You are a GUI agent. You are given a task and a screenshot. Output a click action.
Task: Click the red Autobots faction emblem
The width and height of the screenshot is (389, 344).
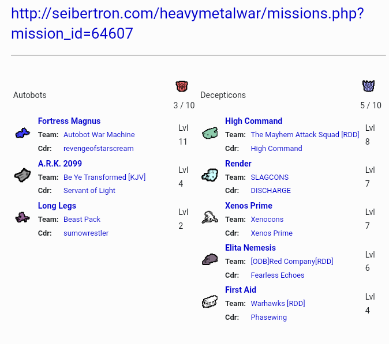point(182,86)
